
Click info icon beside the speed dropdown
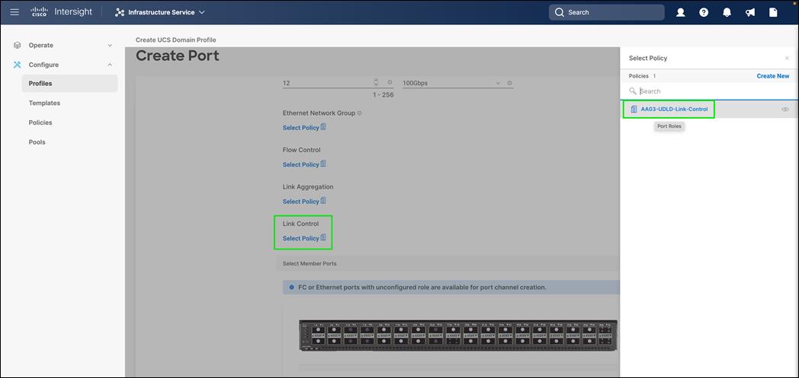pyautogui.click(x=509, y=83)
